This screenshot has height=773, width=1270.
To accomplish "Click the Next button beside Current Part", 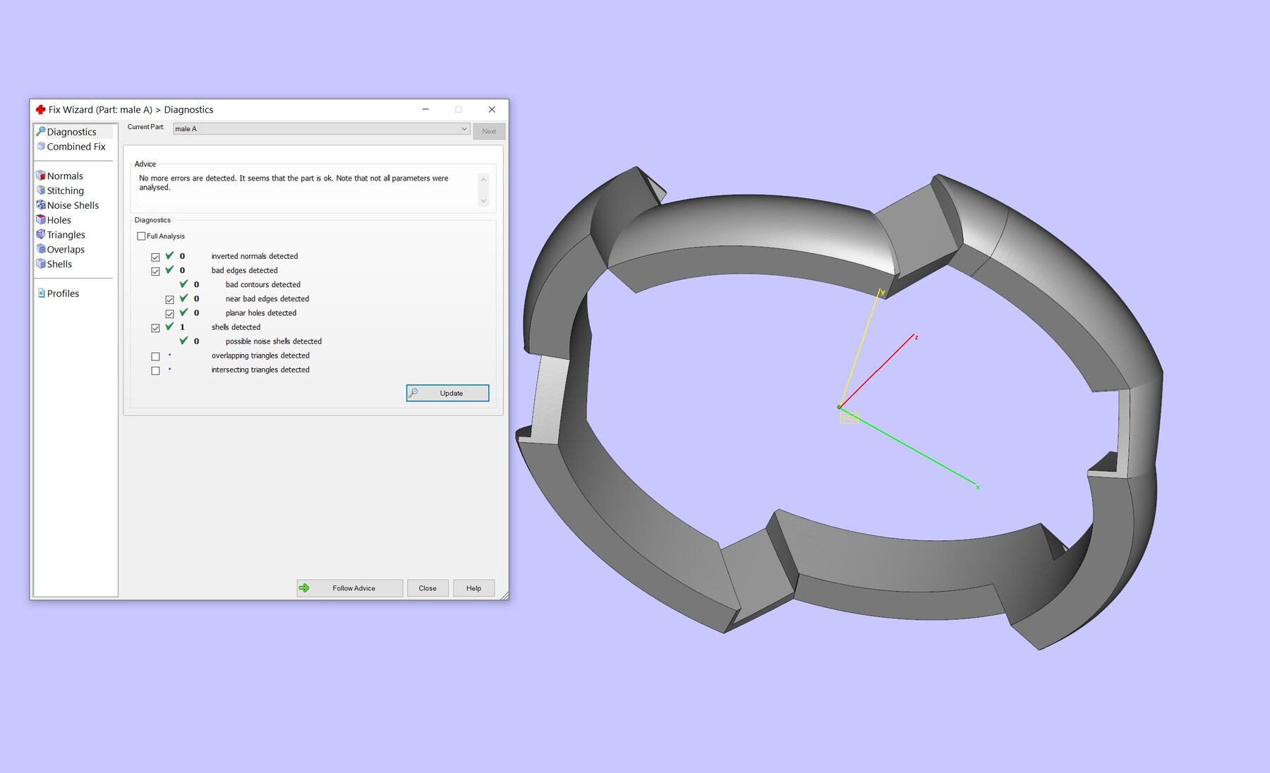I will click(489, 131).
